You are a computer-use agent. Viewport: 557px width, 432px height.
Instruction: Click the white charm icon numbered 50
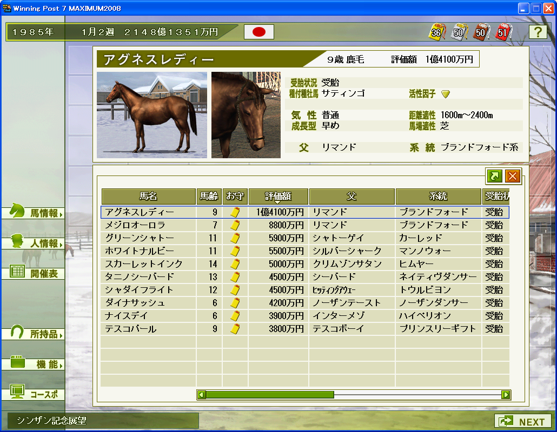[459, 32]
